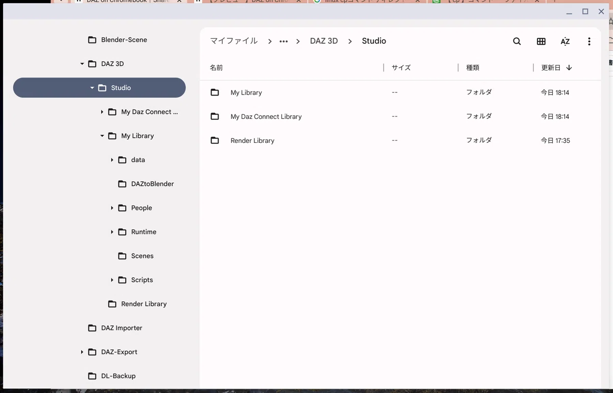
Task: Close the Files window
Action: (601, 12)
